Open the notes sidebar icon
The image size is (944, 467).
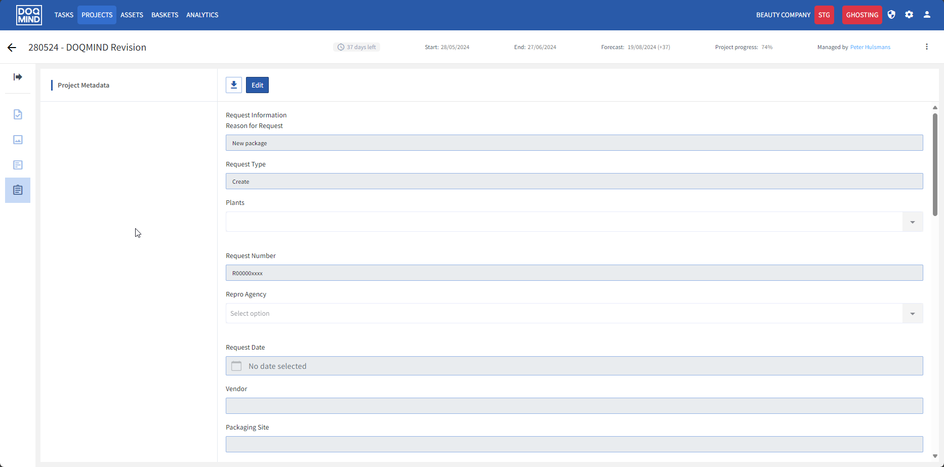tap(18, 165)
